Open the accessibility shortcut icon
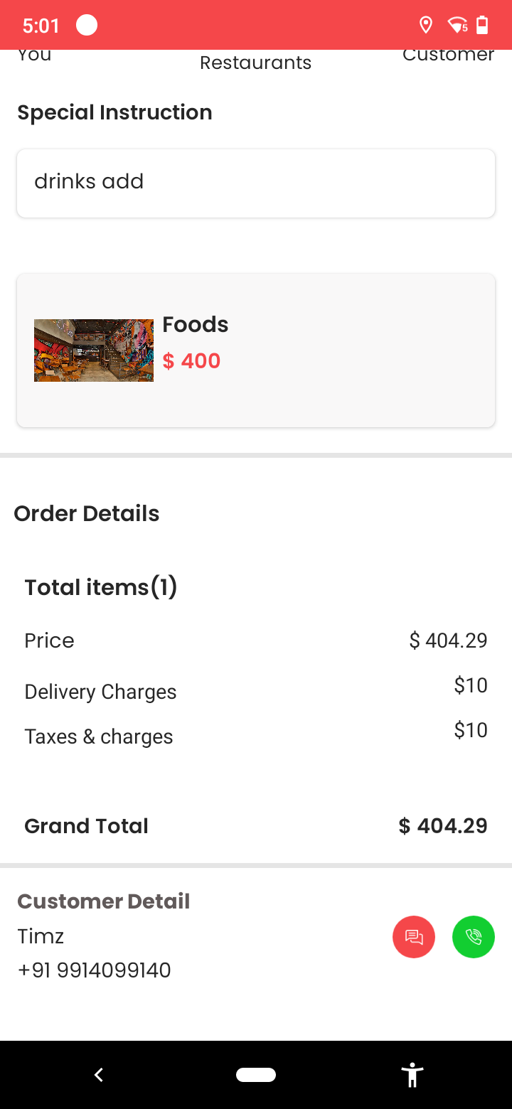This screenshot has width=512, height=1109. coord(412,1075)
